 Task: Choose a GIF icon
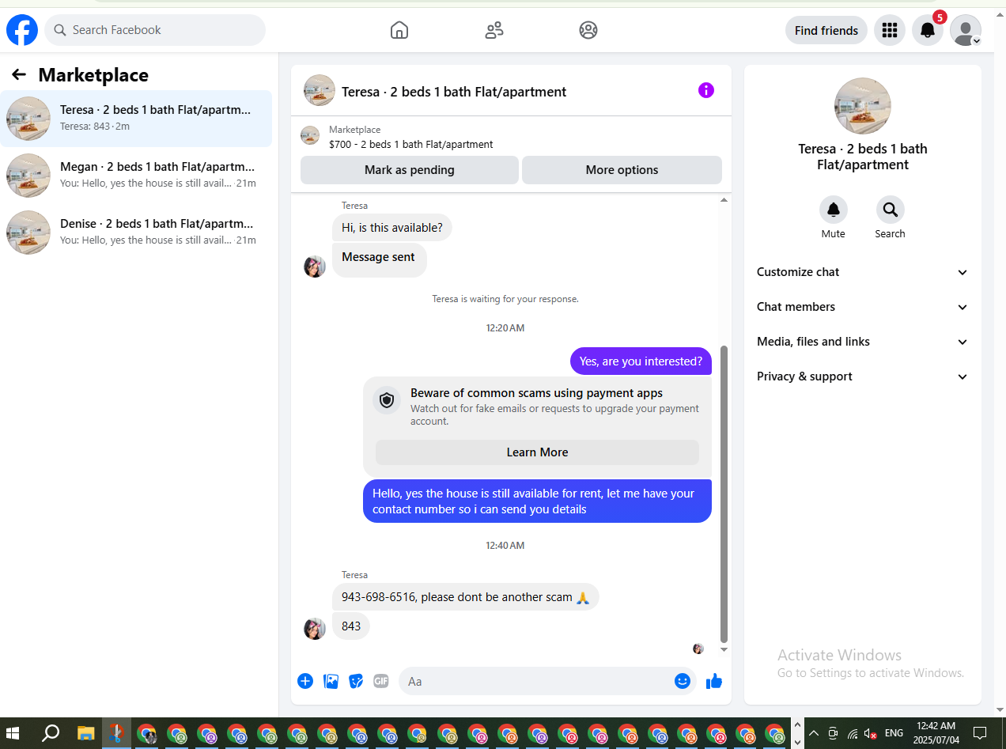[x=381, y=681]
